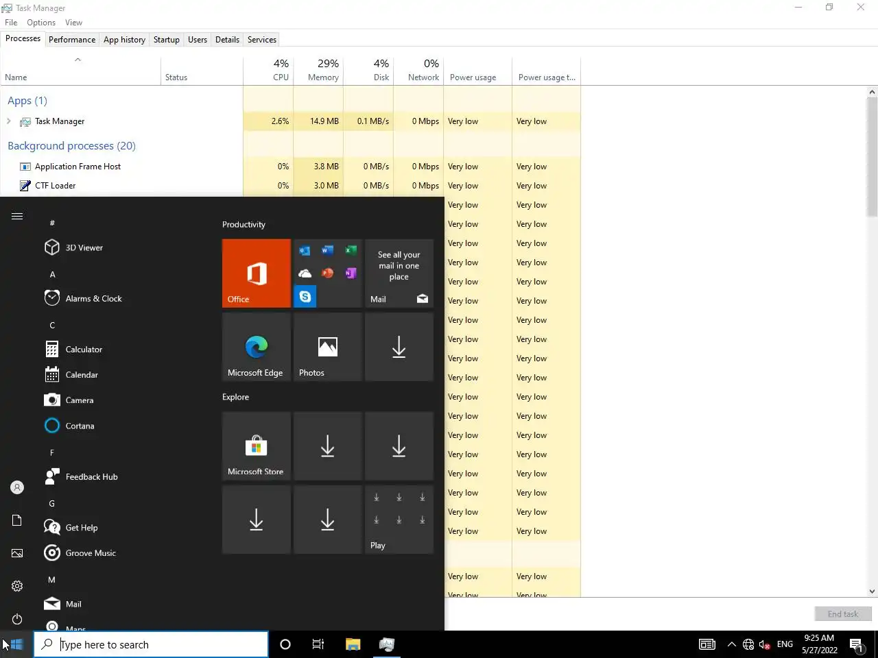878x658 pixels.
Task: Open File Explorer from the taskbar
Action: [353, 644]
